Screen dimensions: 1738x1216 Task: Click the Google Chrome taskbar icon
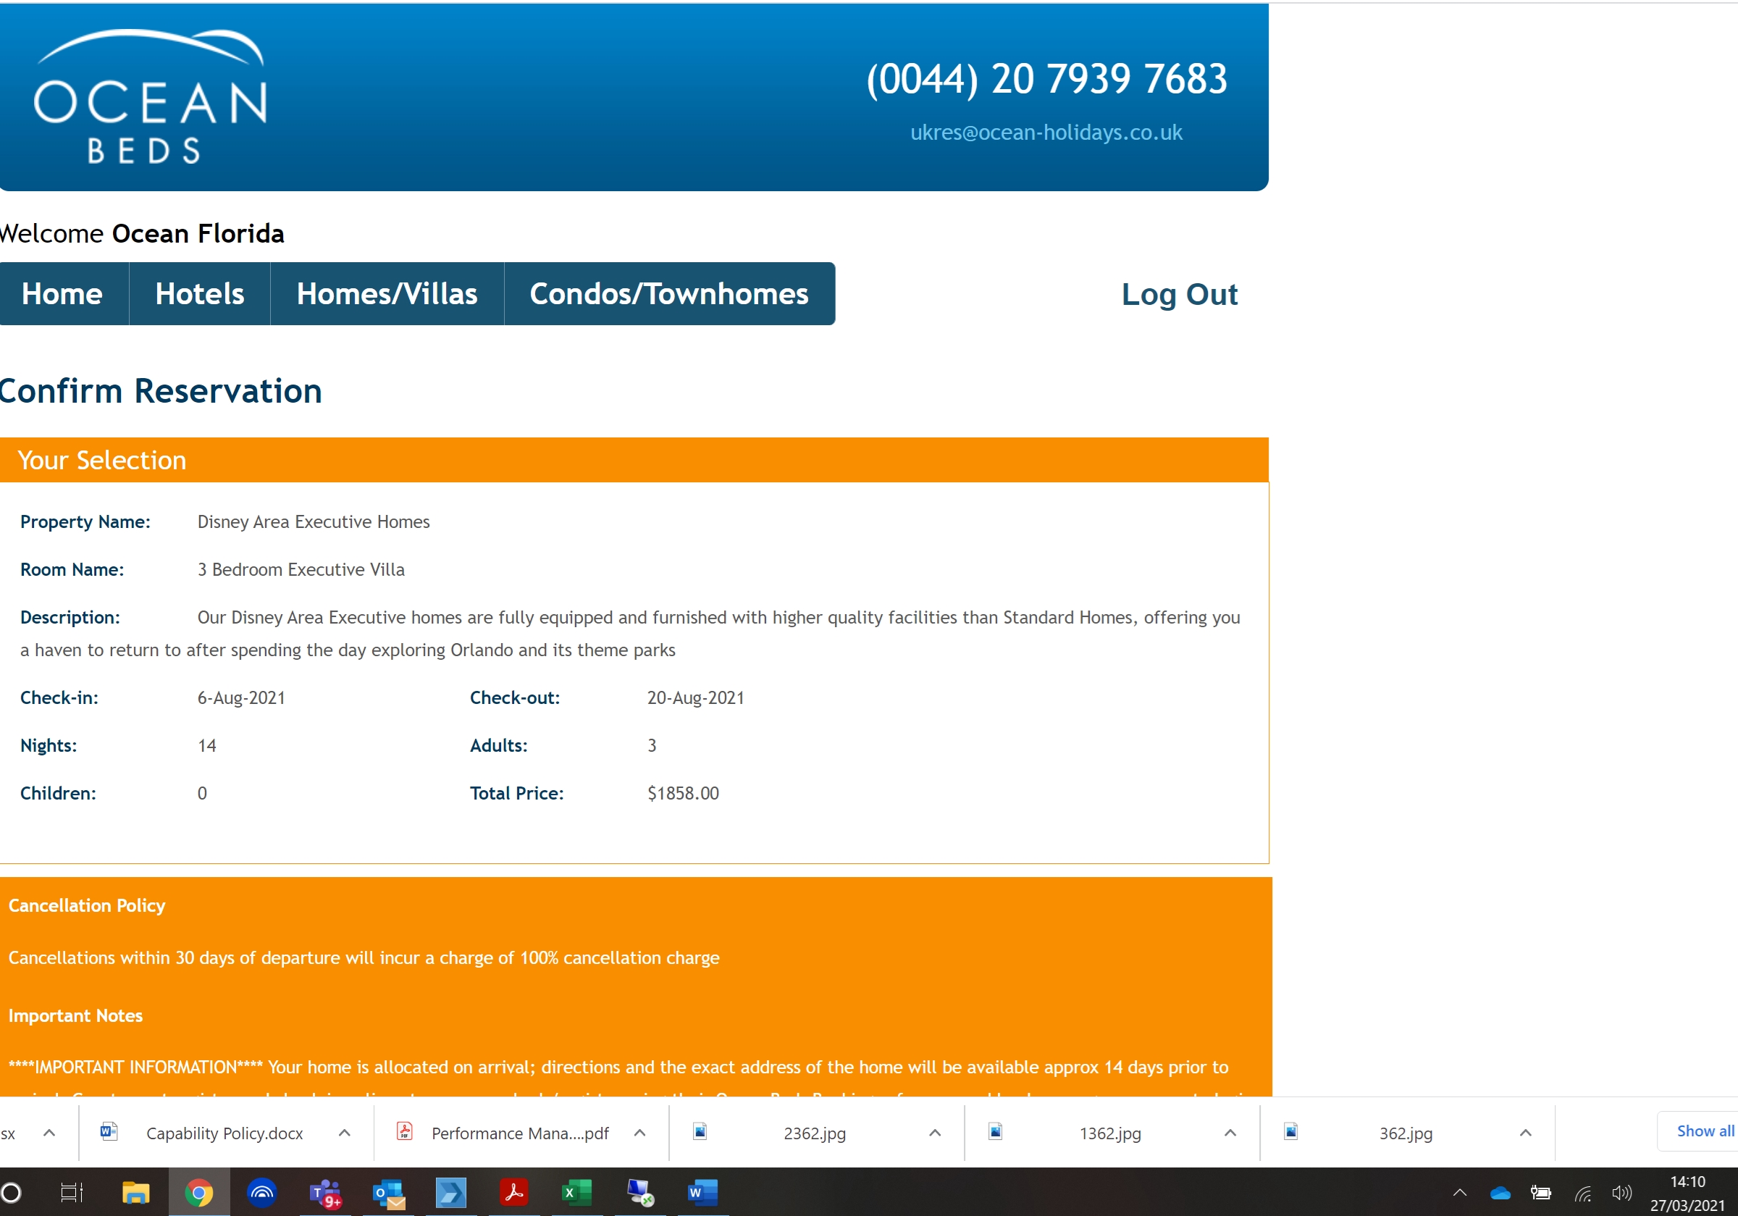(199, 1194)
